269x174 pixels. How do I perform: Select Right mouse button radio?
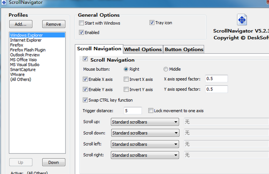pos(126,69)
